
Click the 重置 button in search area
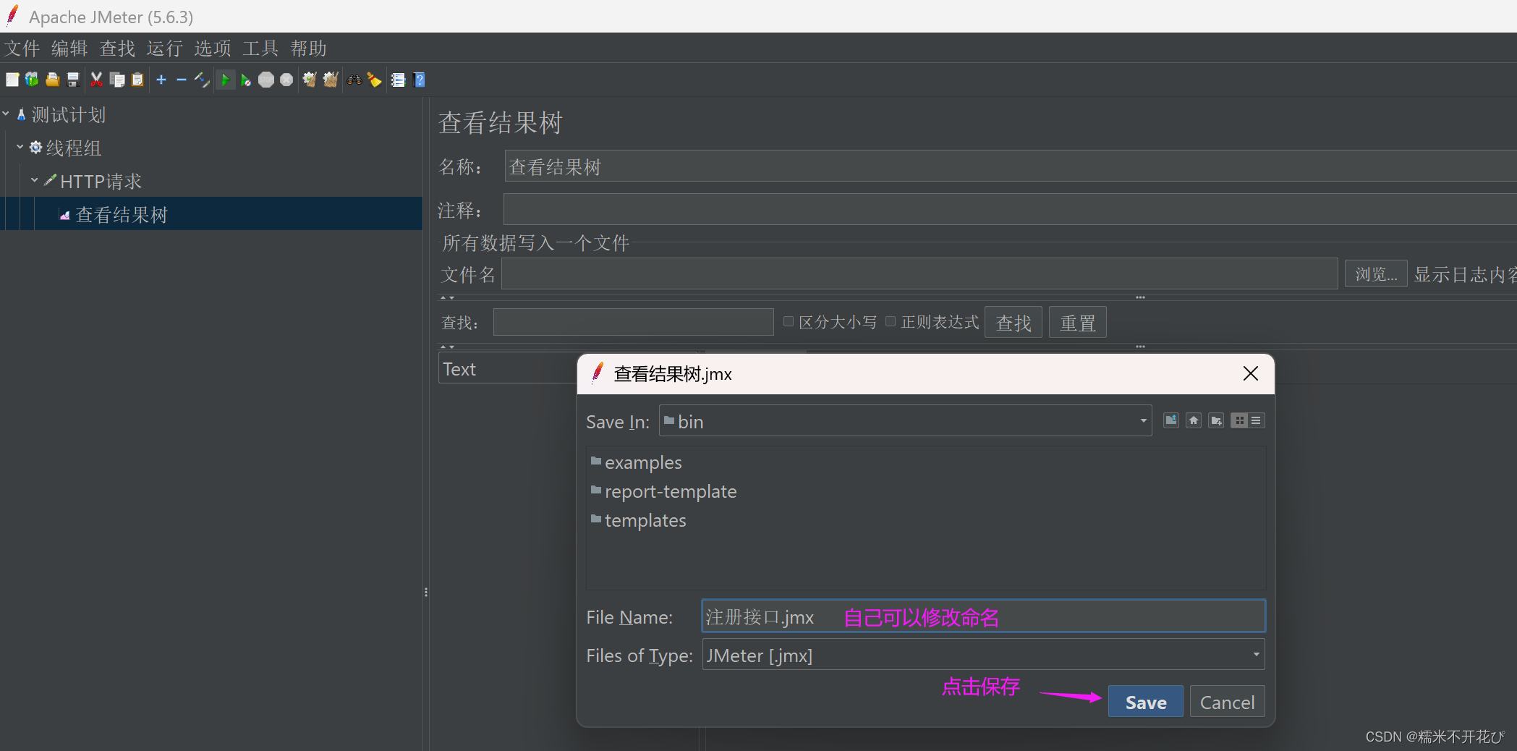coord(1077,321)
